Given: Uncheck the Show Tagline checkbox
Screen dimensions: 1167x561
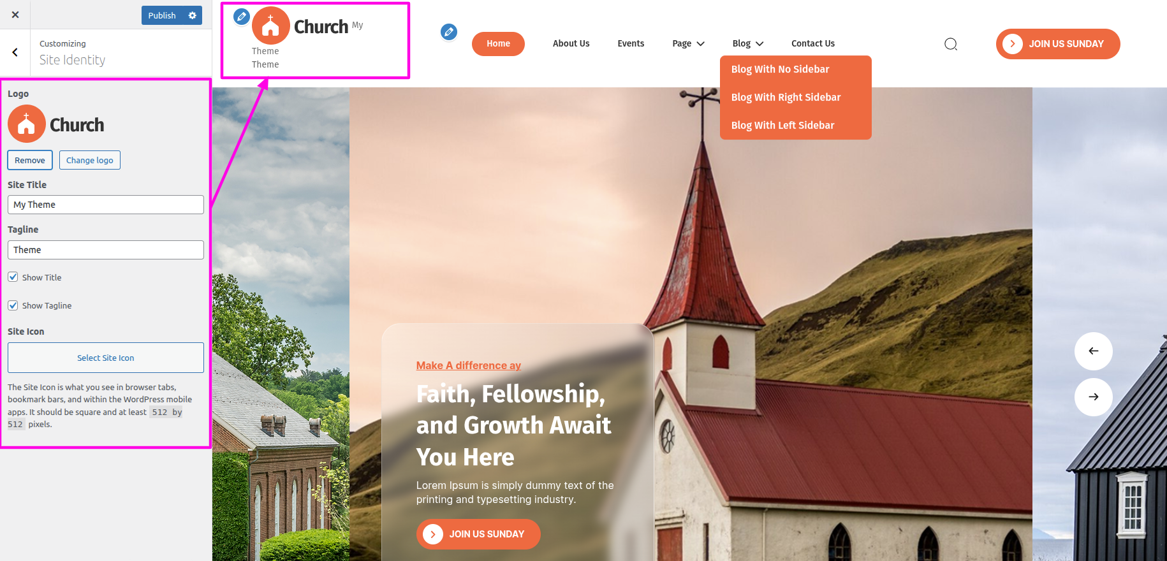Looking at the screenshot, I should pos(13,305).
